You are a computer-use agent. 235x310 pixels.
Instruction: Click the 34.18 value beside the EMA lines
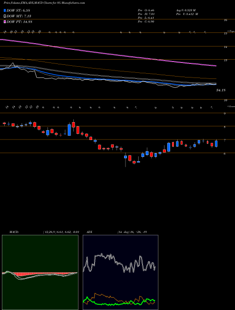(221, 90)
